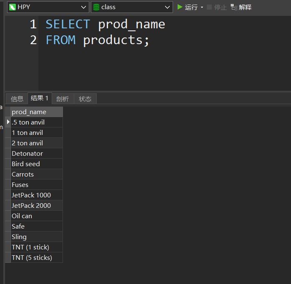The height and width of the screenshot is (284, 291).
Task: Open the 状态 tab
Action: point(85,99)
